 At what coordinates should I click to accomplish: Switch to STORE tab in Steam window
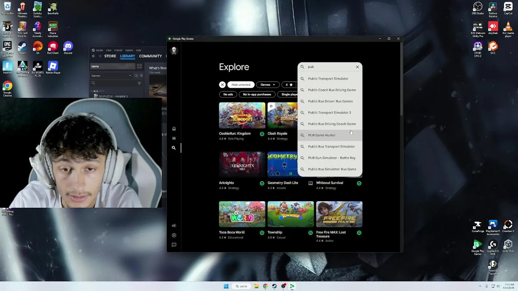click(x=110, y=56)
